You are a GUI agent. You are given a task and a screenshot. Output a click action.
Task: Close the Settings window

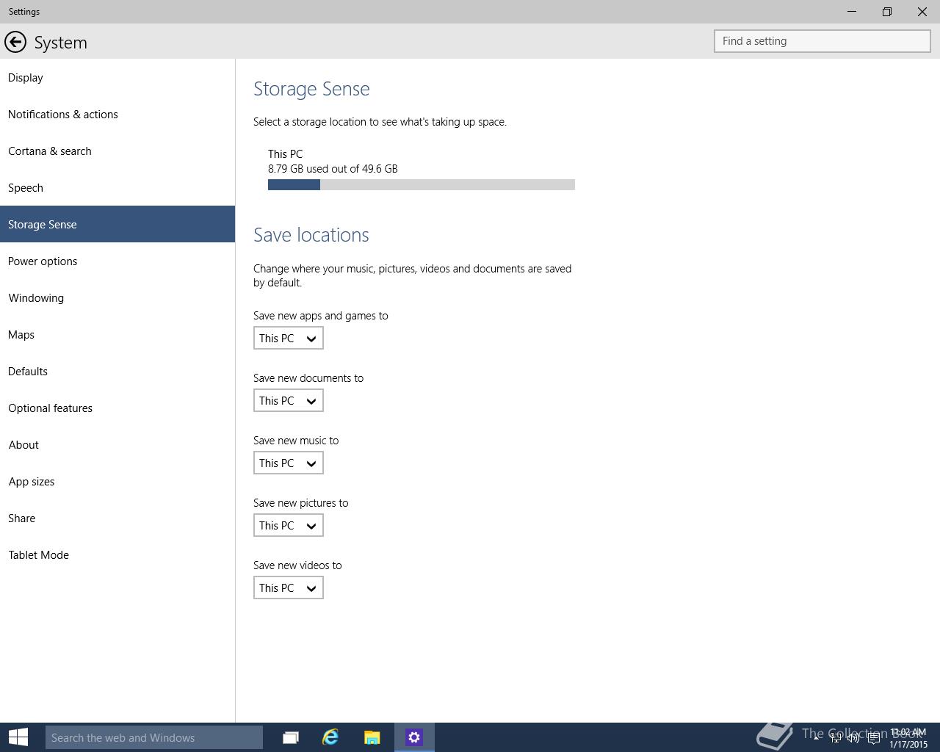pos(922,12)
